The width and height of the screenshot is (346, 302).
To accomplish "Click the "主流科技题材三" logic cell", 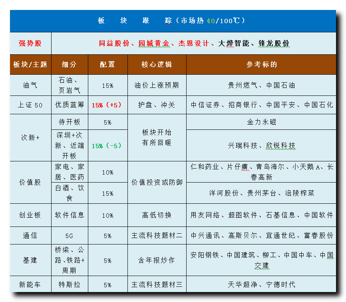I will 157,284.
